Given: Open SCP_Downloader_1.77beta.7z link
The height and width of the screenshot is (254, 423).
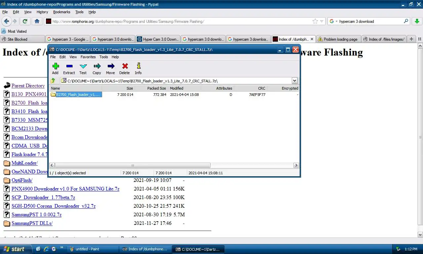Looking at the screenshot, I should (x=43, y=197).
